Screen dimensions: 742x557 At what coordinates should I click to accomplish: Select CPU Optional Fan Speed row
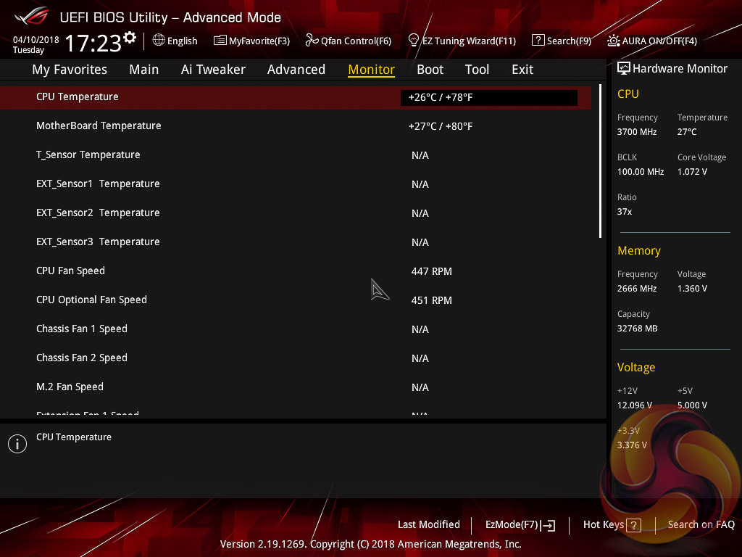pos(296,300)
